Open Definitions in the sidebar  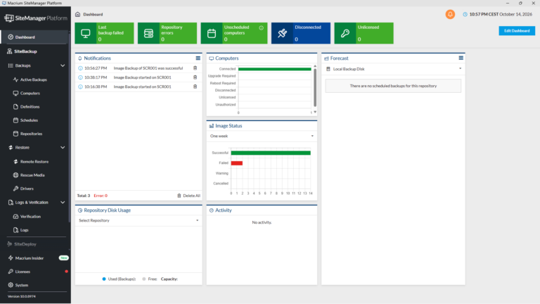[30, 107]
